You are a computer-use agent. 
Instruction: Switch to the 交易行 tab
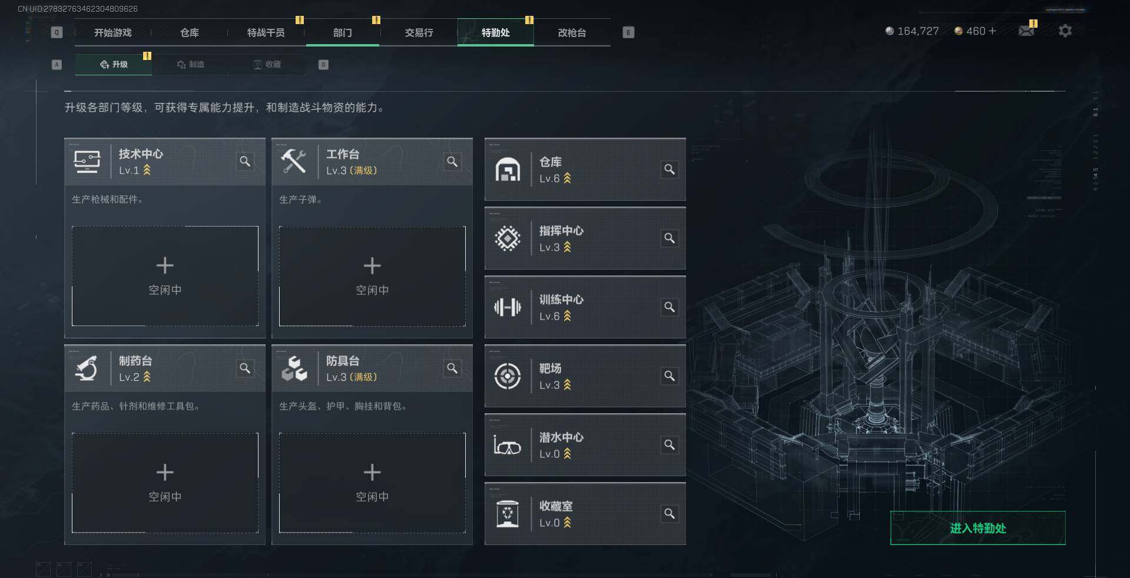[x=419, y=32]
